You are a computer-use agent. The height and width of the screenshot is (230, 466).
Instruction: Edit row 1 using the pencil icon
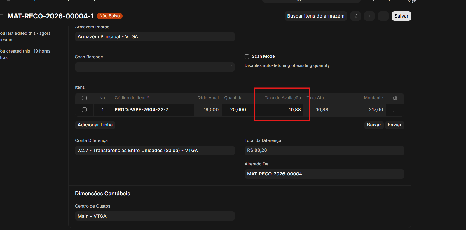click(x=395, y=110)
